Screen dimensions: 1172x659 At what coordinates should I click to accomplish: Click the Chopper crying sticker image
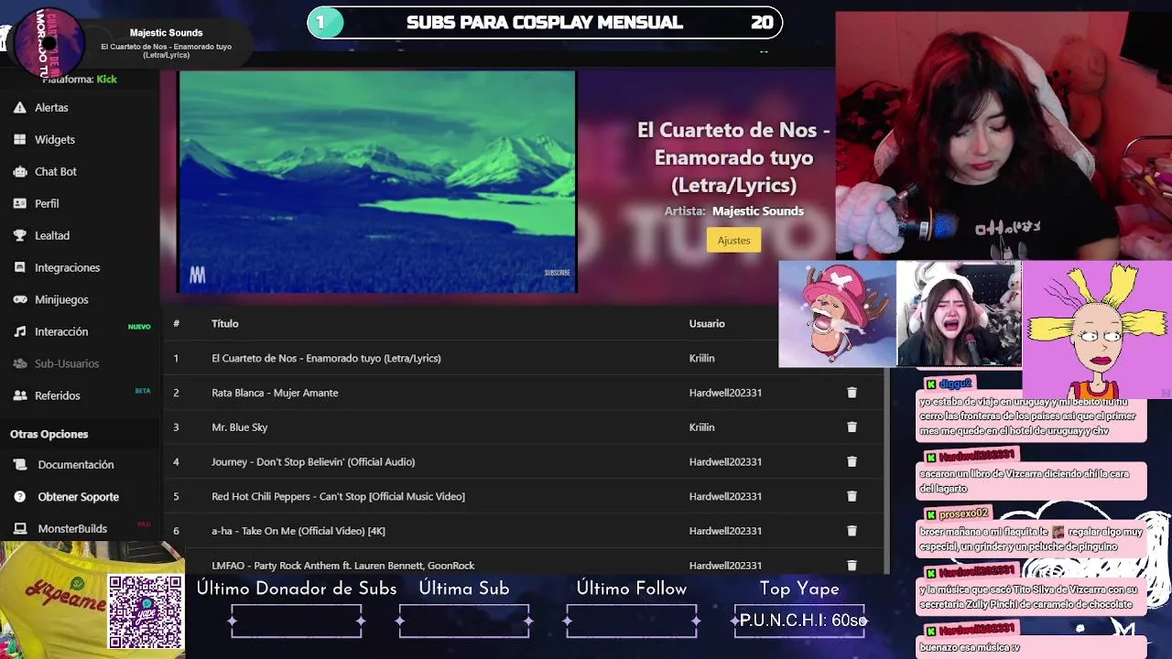pos(837,314)
